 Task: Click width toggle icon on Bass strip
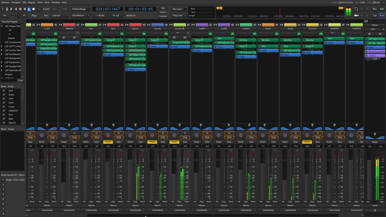pos(104,25)
